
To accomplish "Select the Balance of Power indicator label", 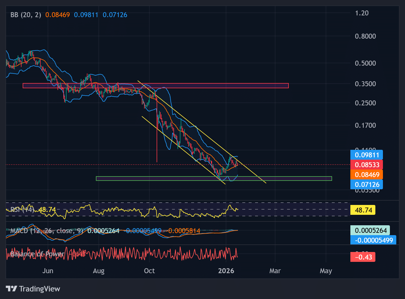I will (x=37, y=254).
